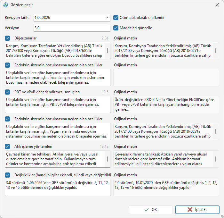This screenshot has height=218, width=224.
Task: Click the window resize grip corner
Action: (x=222, y=216)
